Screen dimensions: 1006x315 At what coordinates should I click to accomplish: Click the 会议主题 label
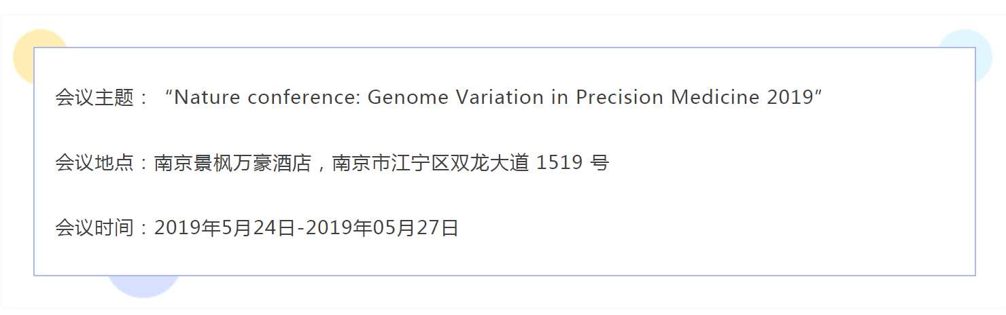point(94,98)
